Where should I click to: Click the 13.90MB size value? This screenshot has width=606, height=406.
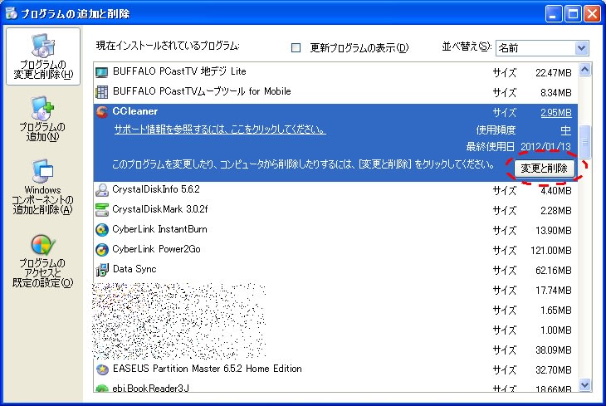coord(554,231)
